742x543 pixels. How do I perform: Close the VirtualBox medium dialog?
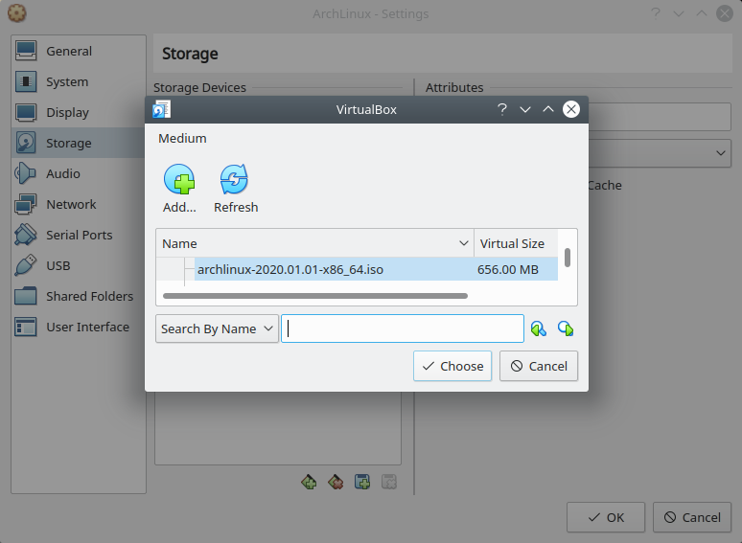coord(571,109)
